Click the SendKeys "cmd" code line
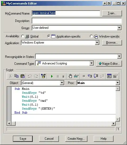 (x=35, y=101)
